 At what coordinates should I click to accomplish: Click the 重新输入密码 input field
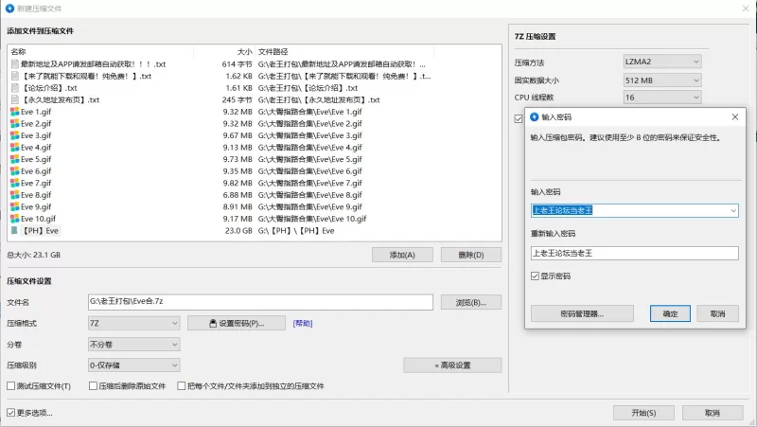[634, 253]
